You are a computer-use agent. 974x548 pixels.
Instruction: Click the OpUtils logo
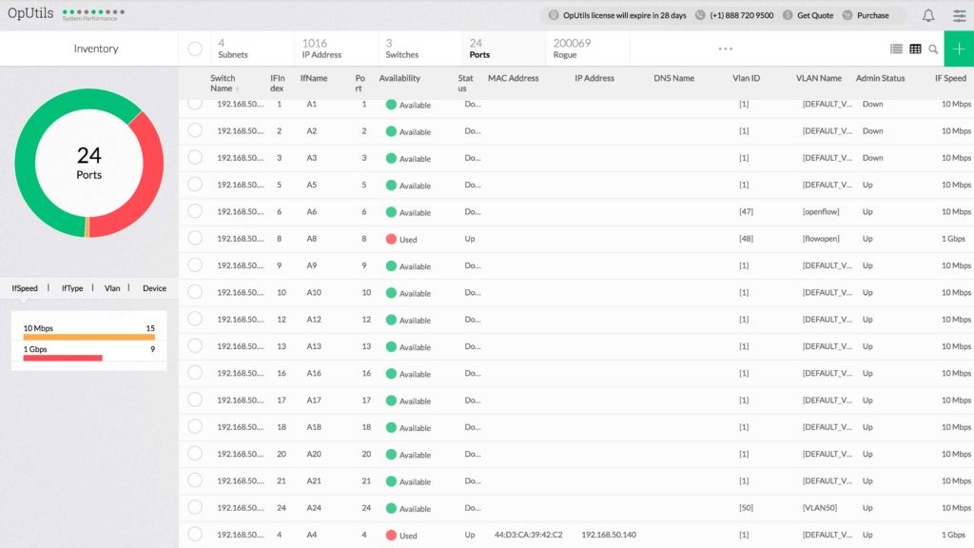[32, 11]
